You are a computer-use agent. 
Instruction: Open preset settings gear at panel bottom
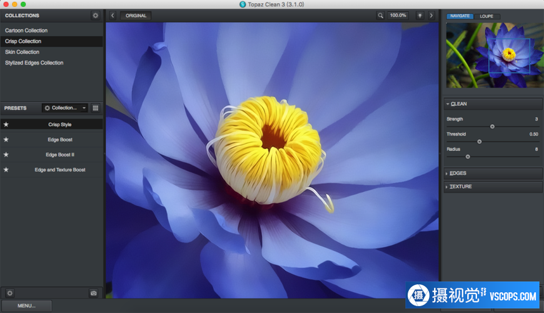(10, 293)
